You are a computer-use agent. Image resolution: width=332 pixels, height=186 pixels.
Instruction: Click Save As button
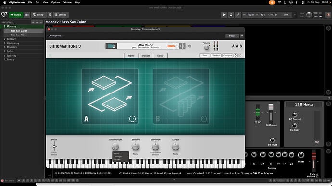click(x=216, y=55)
